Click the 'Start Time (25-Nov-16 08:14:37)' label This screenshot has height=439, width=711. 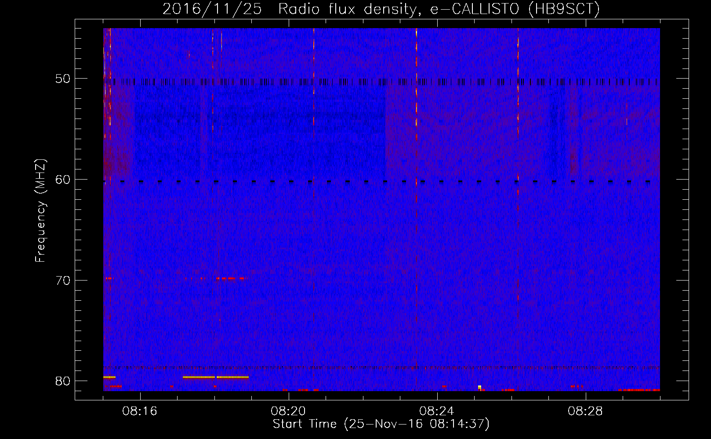[381, 424]
